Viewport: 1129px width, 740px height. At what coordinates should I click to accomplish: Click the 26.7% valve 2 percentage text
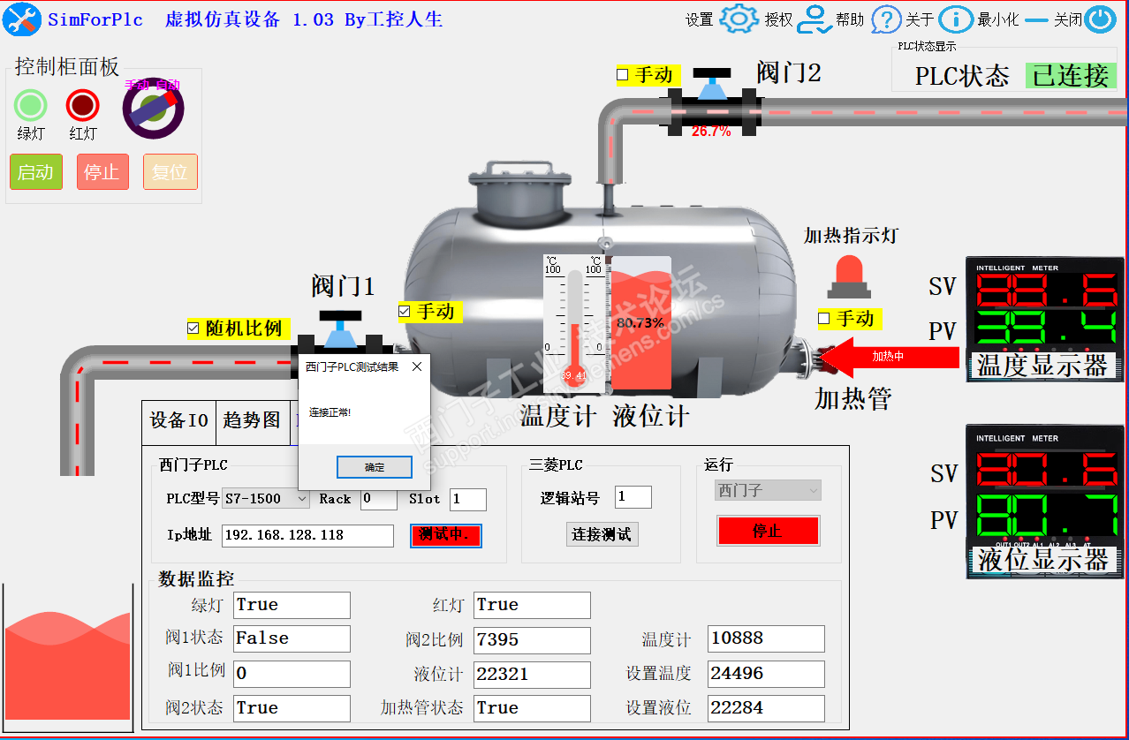[711, 131]
